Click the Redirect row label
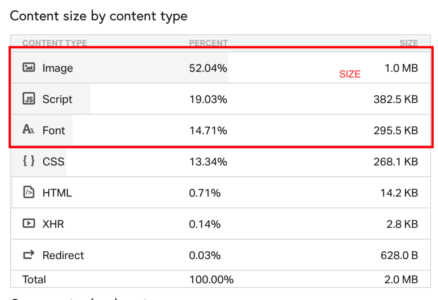Image resolution: width=438 pixels, height=300 pixels. [63, 255]
